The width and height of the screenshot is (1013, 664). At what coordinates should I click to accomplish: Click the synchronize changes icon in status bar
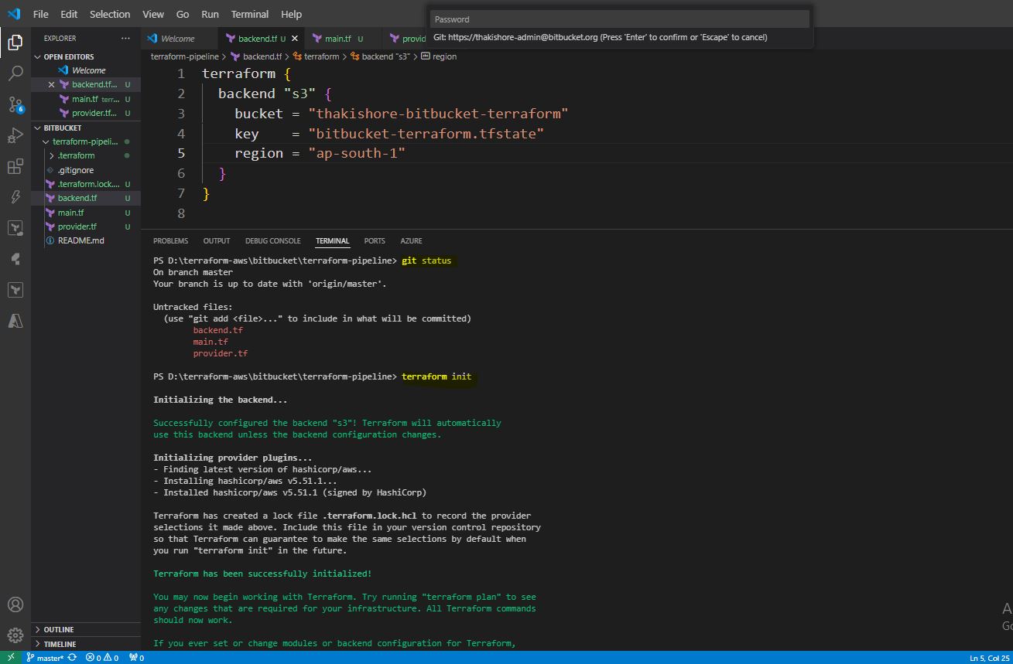72,658
